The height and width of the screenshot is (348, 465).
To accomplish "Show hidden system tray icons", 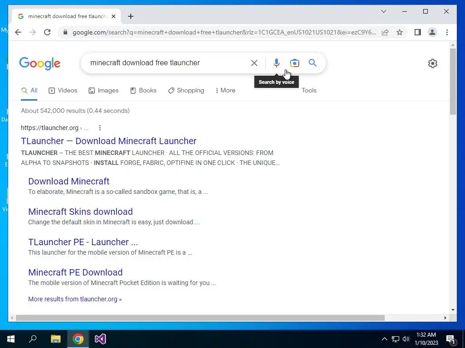I will (384, 339).
